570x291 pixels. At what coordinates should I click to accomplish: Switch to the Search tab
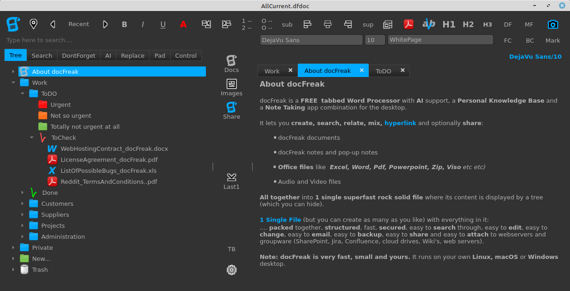tap(41, 55)
